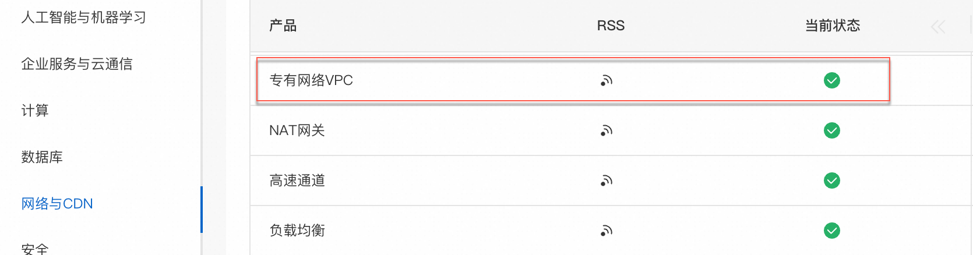Click the 当前状态 column header
The height and width of the screenshot is (255, 973).
point(832,26)
